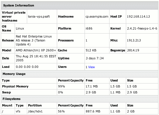The width and height of the screenshot is (159, 115).
Task: Open the Users View link
Action: (91, 67)
